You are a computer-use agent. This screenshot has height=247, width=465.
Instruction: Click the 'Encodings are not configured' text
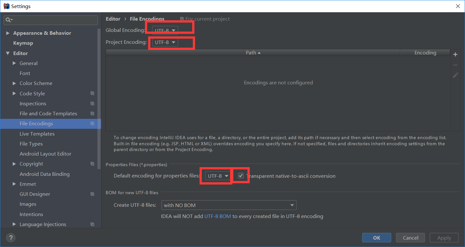[278, 83]
